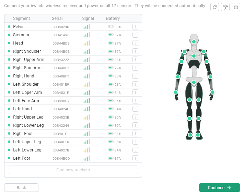Open options menu for Right Foot row
This screenshot has width=244, height=196.
tap(135, 134)
